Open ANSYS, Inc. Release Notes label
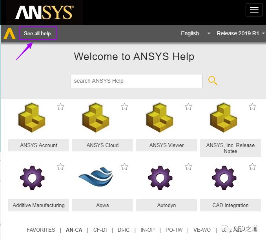Screen dimensions: 266x240 tap(230, 148)
